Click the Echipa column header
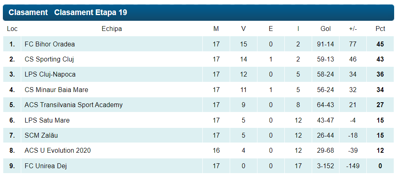Image resolution: width=397 pixels, height=180 pixels. (111, 29)
